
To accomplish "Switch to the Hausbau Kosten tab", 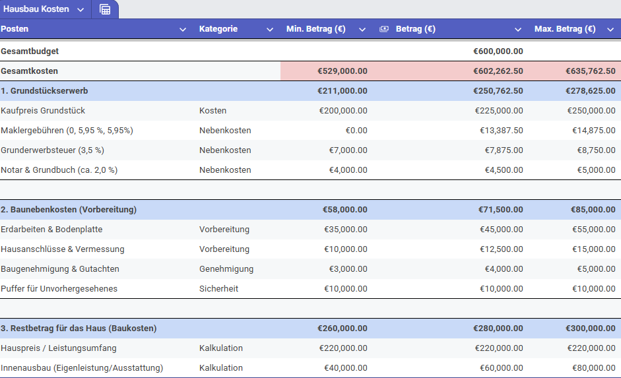I will click(x=37, y=9).
